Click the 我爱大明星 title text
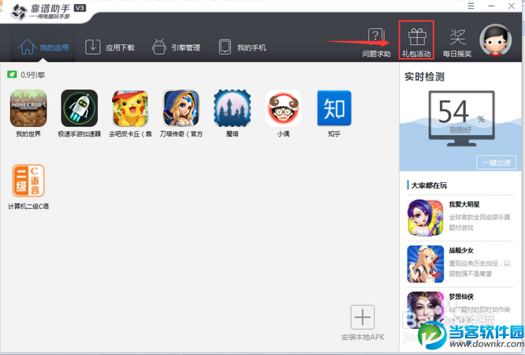The width and height of the screenshot is (525, 355). tap(464, 204)
